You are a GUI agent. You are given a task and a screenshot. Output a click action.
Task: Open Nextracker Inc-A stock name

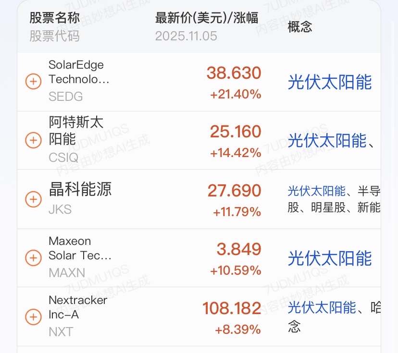78,307
